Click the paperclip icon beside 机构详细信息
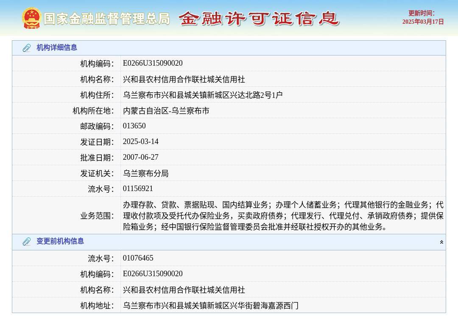Screen dimensions: 458x319 [27, 48]
